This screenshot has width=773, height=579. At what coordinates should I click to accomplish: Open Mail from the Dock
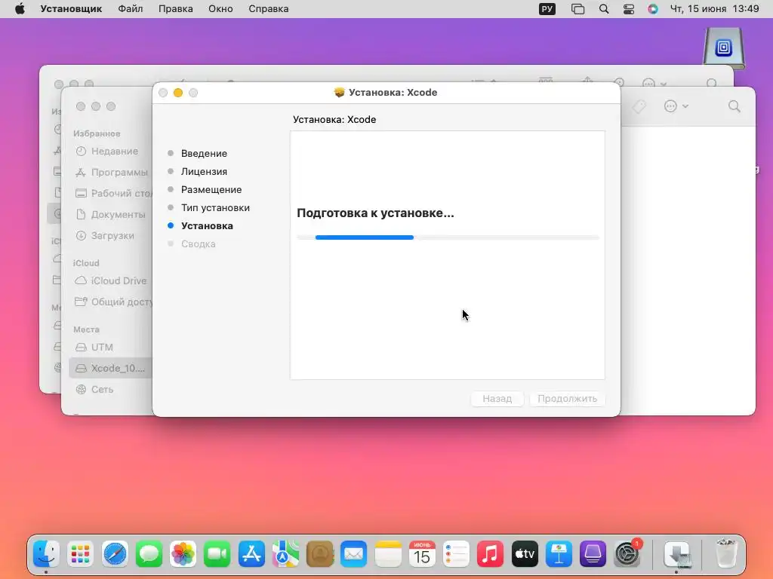coord(353,554)
